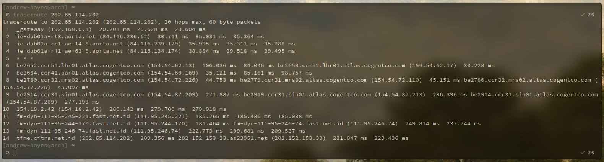
Task: Click be3684.ccr41.par01.atlas.cogentco.com on hop 7
Action: (80, 73)
